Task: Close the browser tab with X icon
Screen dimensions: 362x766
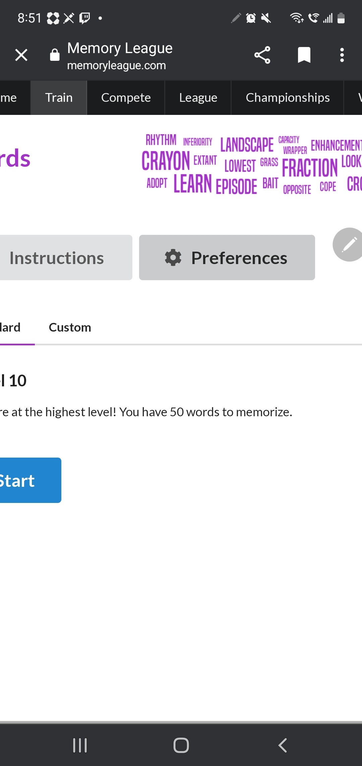Action: tap(21, 55)
